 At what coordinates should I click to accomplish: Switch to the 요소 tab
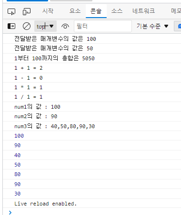(75, 11)
